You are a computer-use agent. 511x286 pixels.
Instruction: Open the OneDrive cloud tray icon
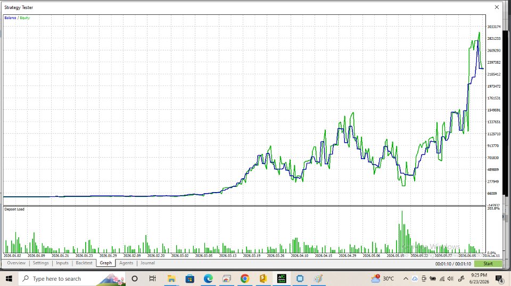click(x=415, y=279)
